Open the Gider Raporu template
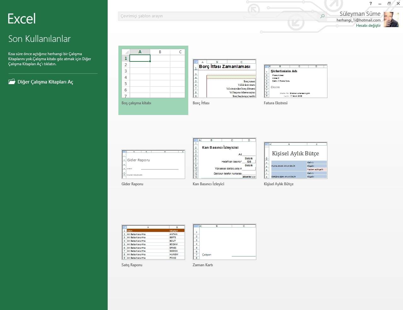The height and width of the screenshot is (310, 403). [x=153, y=164]
